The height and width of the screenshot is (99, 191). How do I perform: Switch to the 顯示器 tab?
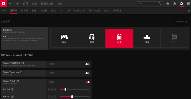pos(24,11)
